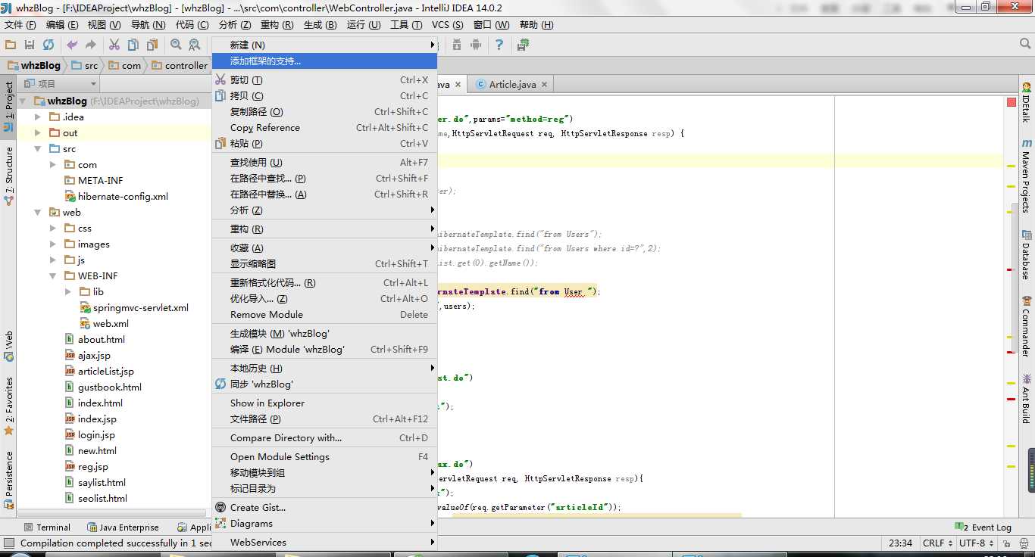Open the '重构 (R)' menu in menu bar
This screenshot has width=1035, height=557.
[x=277, y=24]
